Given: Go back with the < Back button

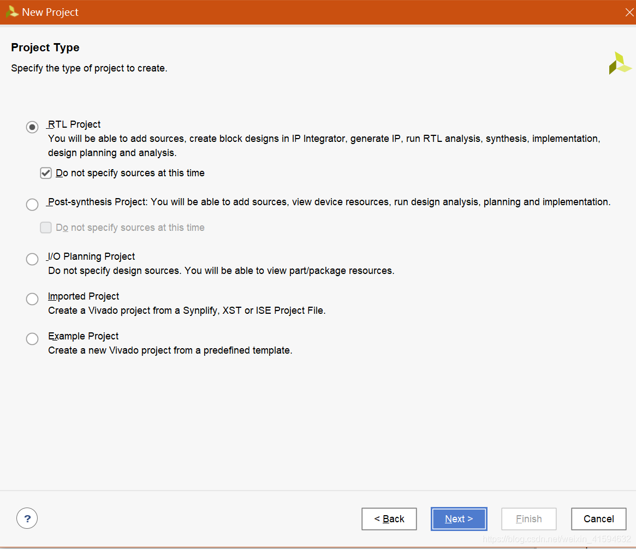Looking at the screenshot, I should point(389,518).
